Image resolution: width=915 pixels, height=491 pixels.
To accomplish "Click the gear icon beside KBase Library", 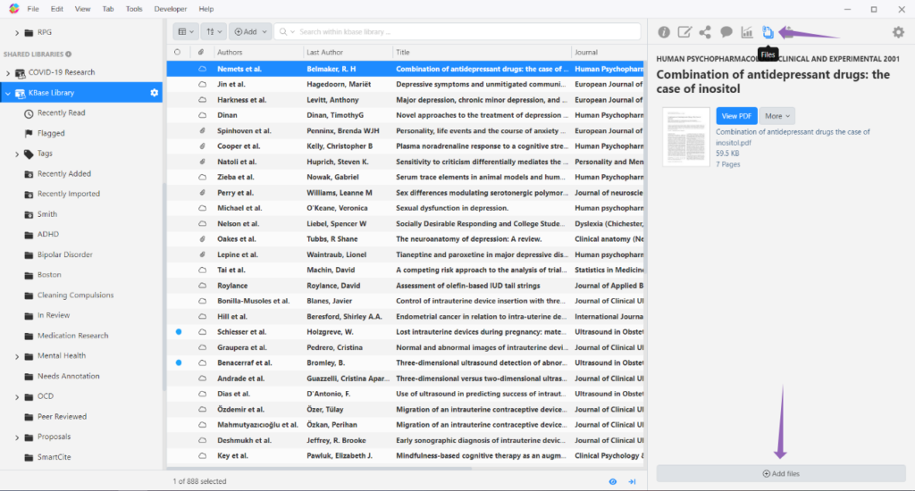I will 154,93.
